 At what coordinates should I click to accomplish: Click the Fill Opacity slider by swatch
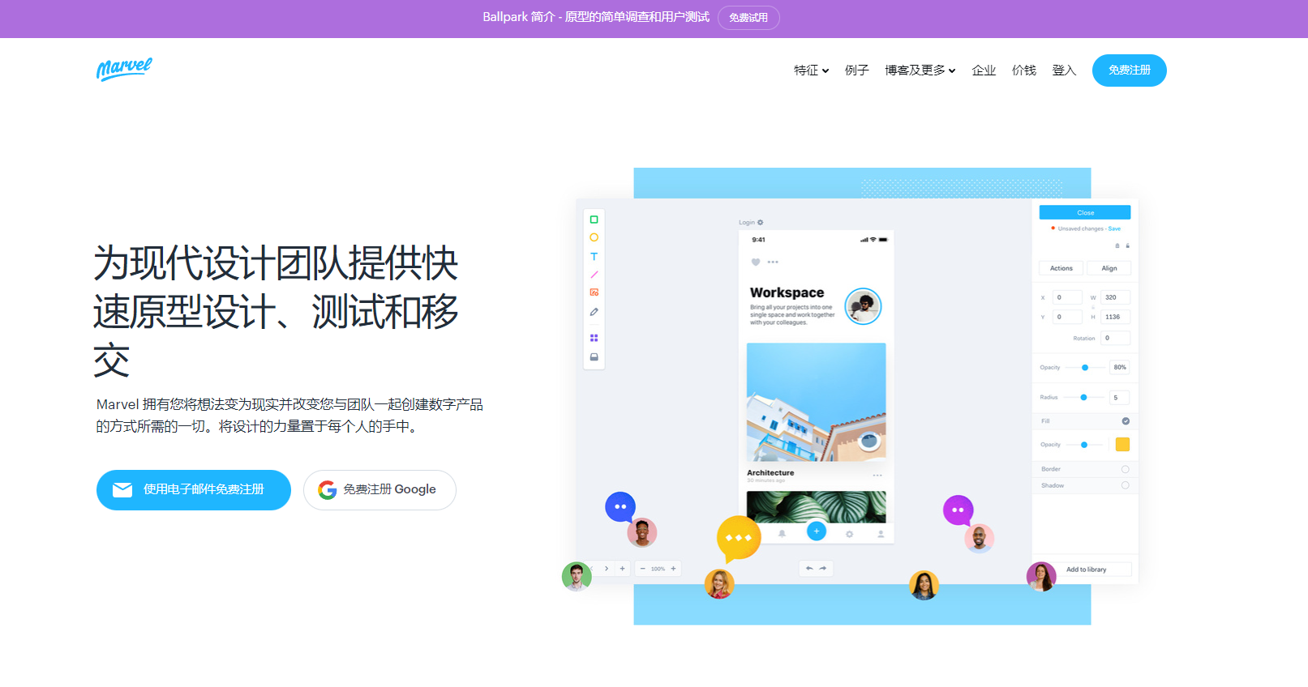[1085, 445]
